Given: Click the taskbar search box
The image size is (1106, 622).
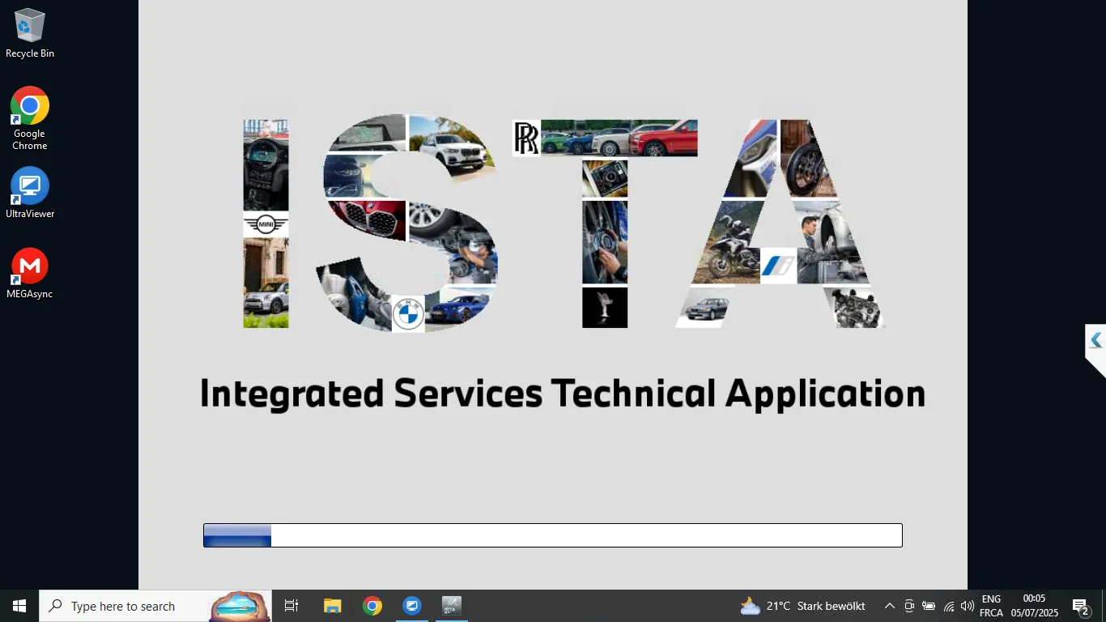Looking at the screenshot, I should [155, 606].
